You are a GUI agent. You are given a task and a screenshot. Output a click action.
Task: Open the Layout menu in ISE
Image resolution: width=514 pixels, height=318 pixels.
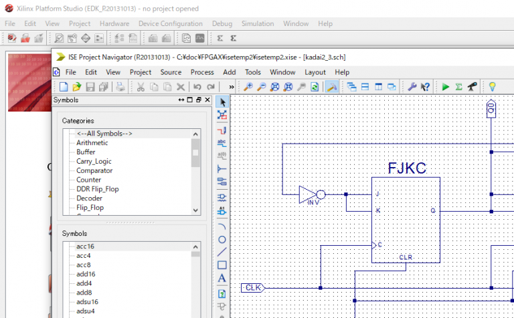(315, 72)
